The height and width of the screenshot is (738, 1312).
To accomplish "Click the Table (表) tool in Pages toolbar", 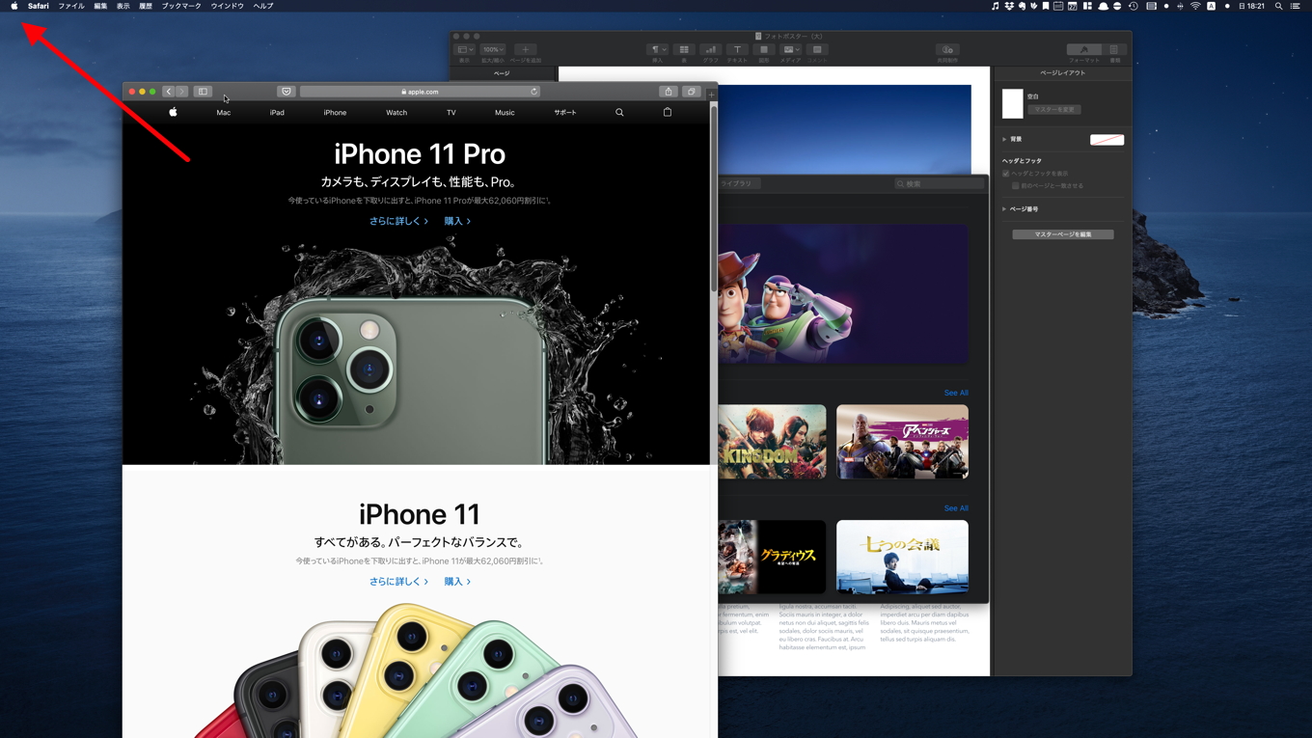I will (684, 49).
